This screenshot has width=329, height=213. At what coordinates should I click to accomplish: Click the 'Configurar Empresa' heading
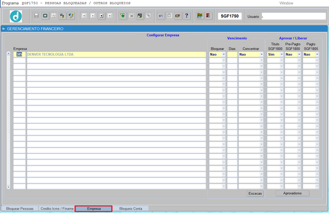tap(163, 35)
